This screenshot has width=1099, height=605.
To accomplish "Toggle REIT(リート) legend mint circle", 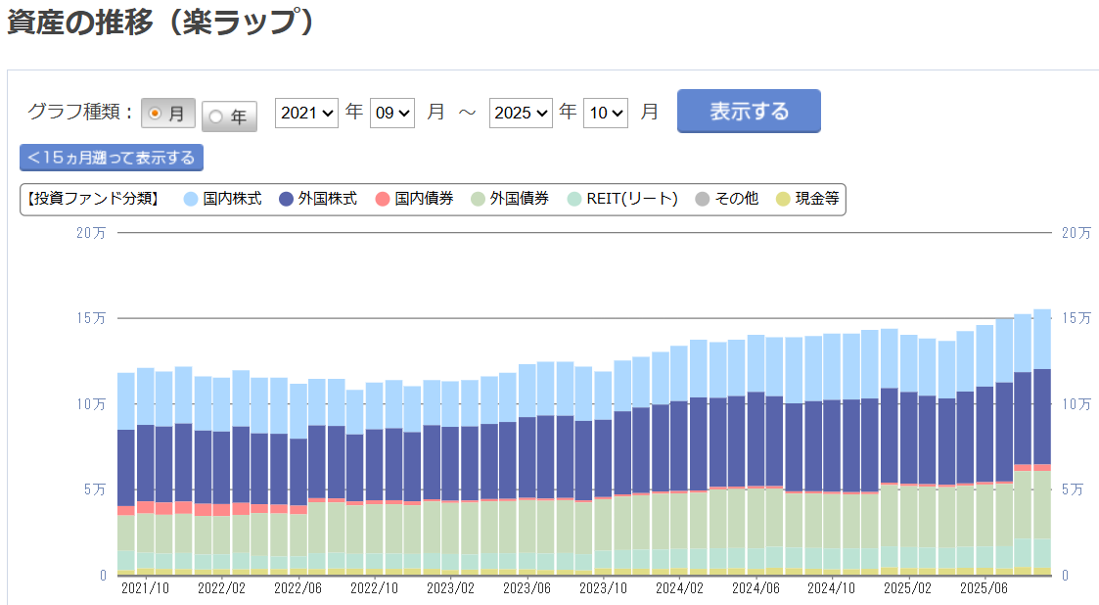I will point(573,199).
